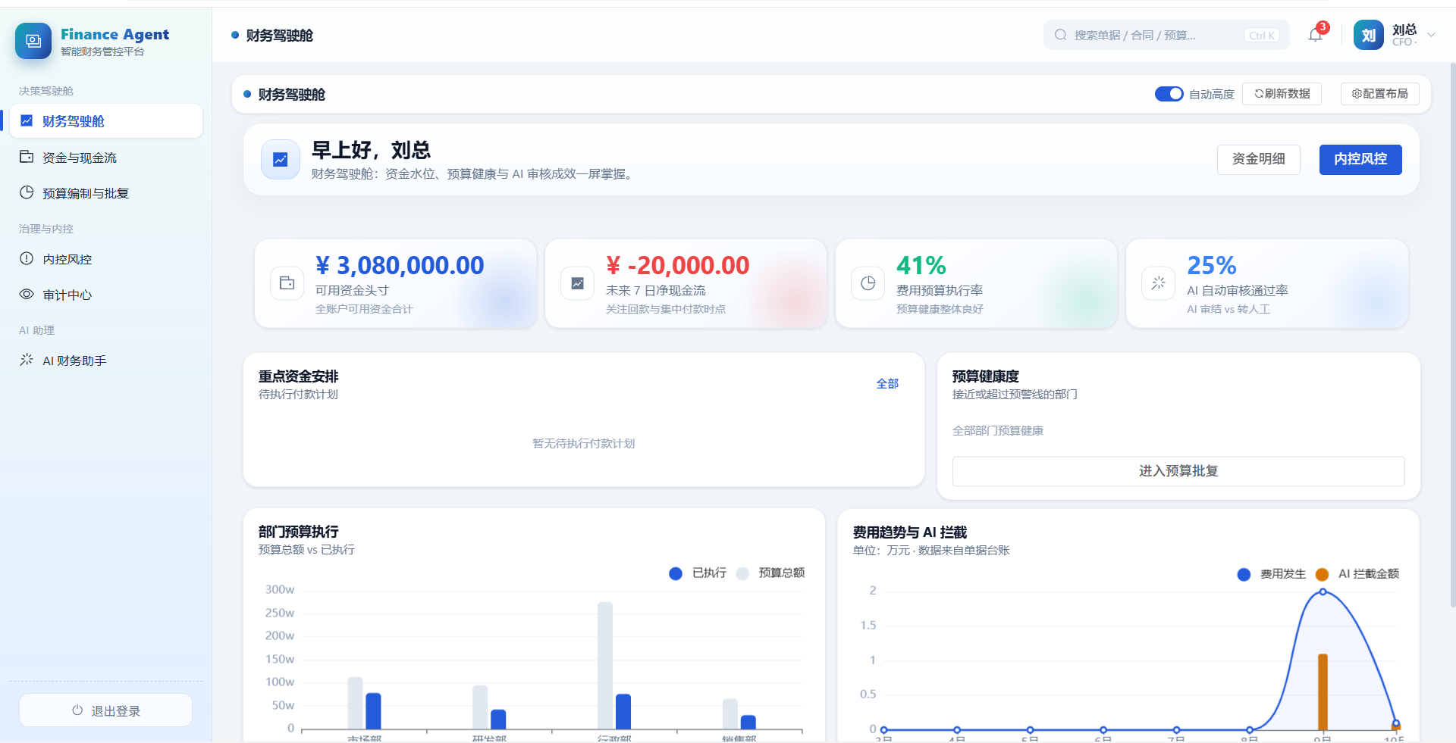Click the search magnifier icon

[x=1061, y=35]
